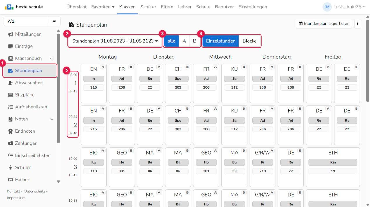Click room 218 in period 3
Image resolution: width=370 pixels, height=207 pixels.
click(x=262, y=171)
